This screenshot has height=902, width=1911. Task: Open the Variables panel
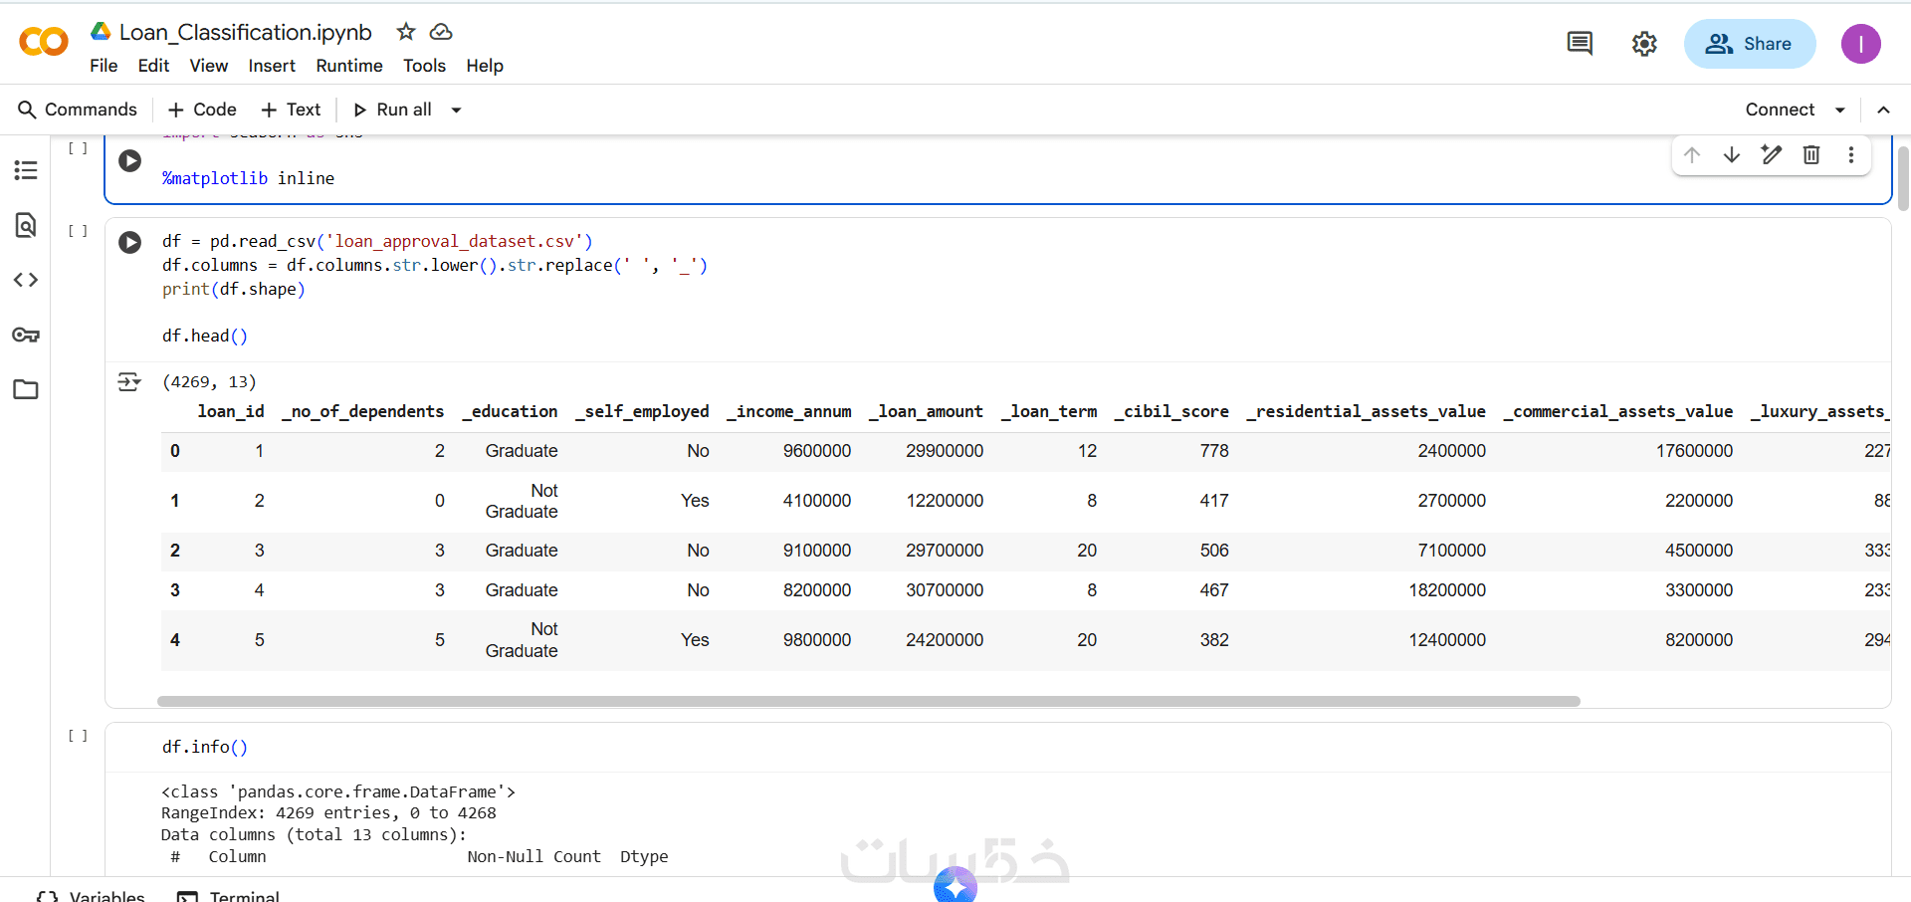[x=92, y=895]
